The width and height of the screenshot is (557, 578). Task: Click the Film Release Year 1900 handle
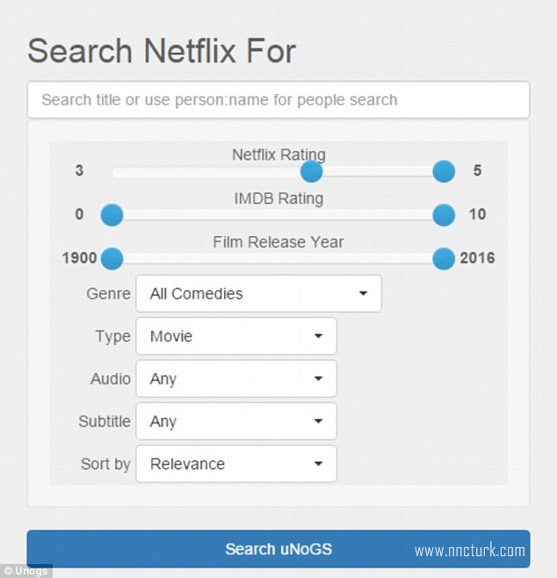pyautogui.click(x=112, y=258)
